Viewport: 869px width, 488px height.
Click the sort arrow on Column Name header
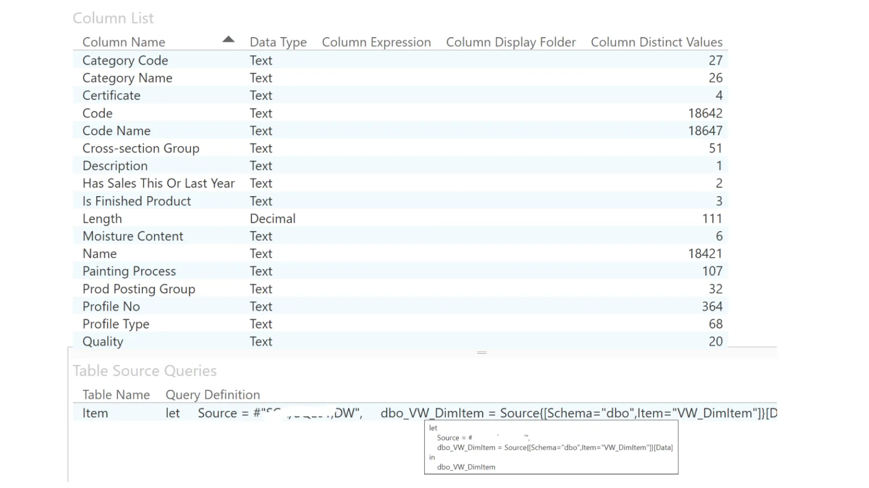pos(228,40)
